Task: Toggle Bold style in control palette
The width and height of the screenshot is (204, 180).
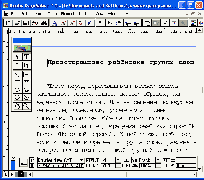Action: (x=44, y=166)
